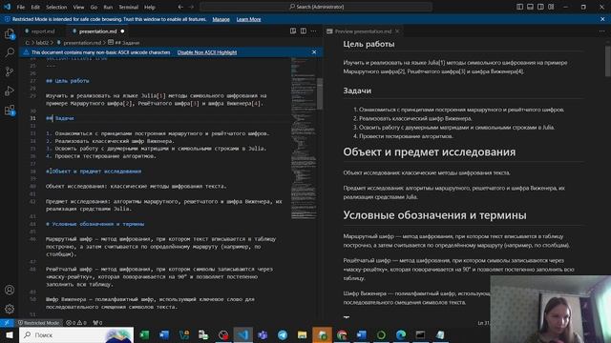Open the Go menu
This screenshot has width=611, height=343.
click(94, 7)
